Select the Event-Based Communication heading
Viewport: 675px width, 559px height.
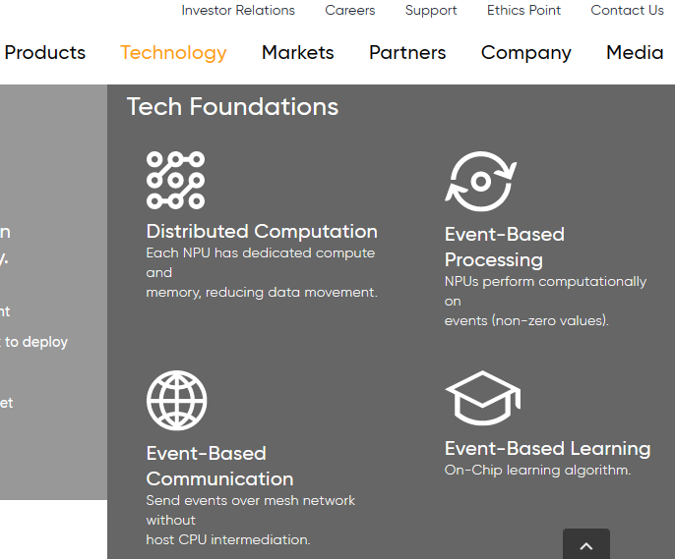(219, 467)
